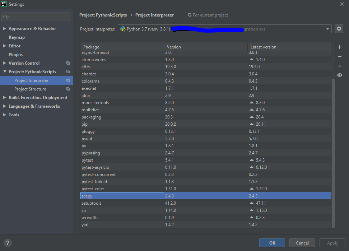Click project-level icon beside Version Control
This screenshot has width=349, height=251.
68,63
